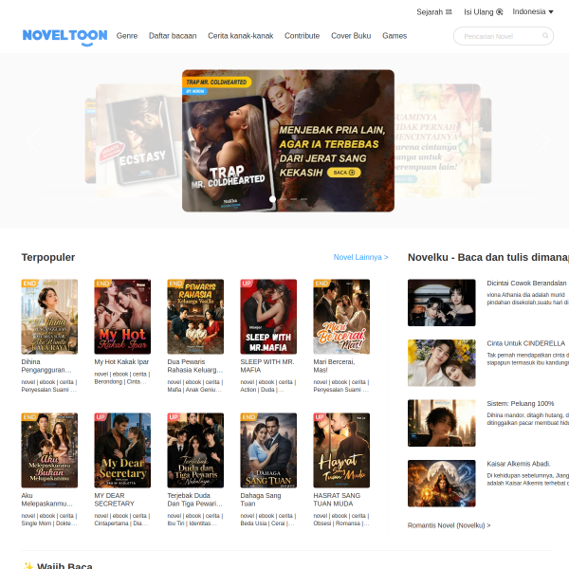The width and height of the screenshot is (569, 569).
Task: Click the My Hot Kakak Ipar title
Action: (x=121, y=362)
